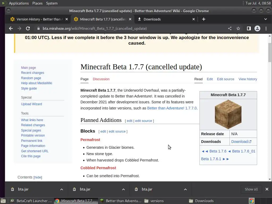
Task: Share this page via share icon
Action: pos(230,28)
